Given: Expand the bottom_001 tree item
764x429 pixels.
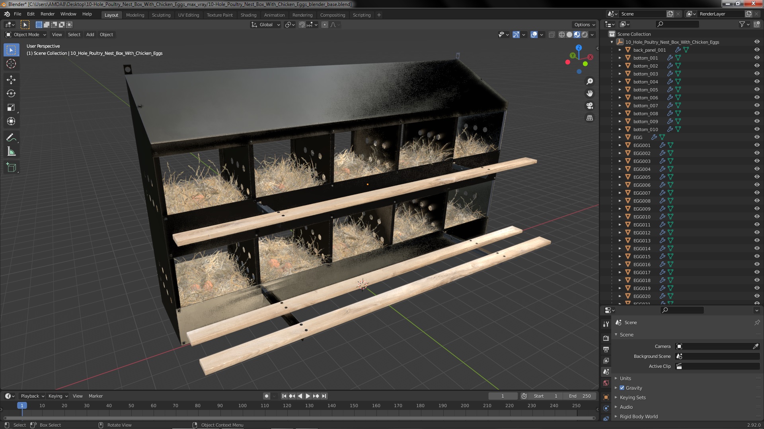Looking at the screenshot, I should (x=620, y=58).
